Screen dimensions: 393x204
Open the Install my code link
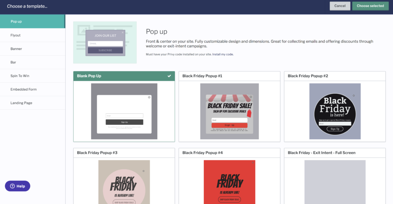pos(223,54)
